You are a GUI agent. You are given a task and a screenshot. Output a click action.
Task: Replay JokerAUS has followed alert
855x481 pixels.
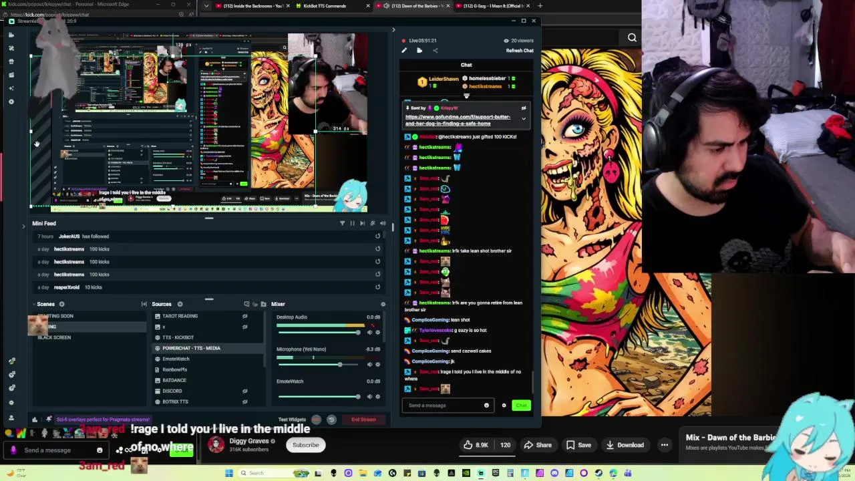click(x=377, y=236)
